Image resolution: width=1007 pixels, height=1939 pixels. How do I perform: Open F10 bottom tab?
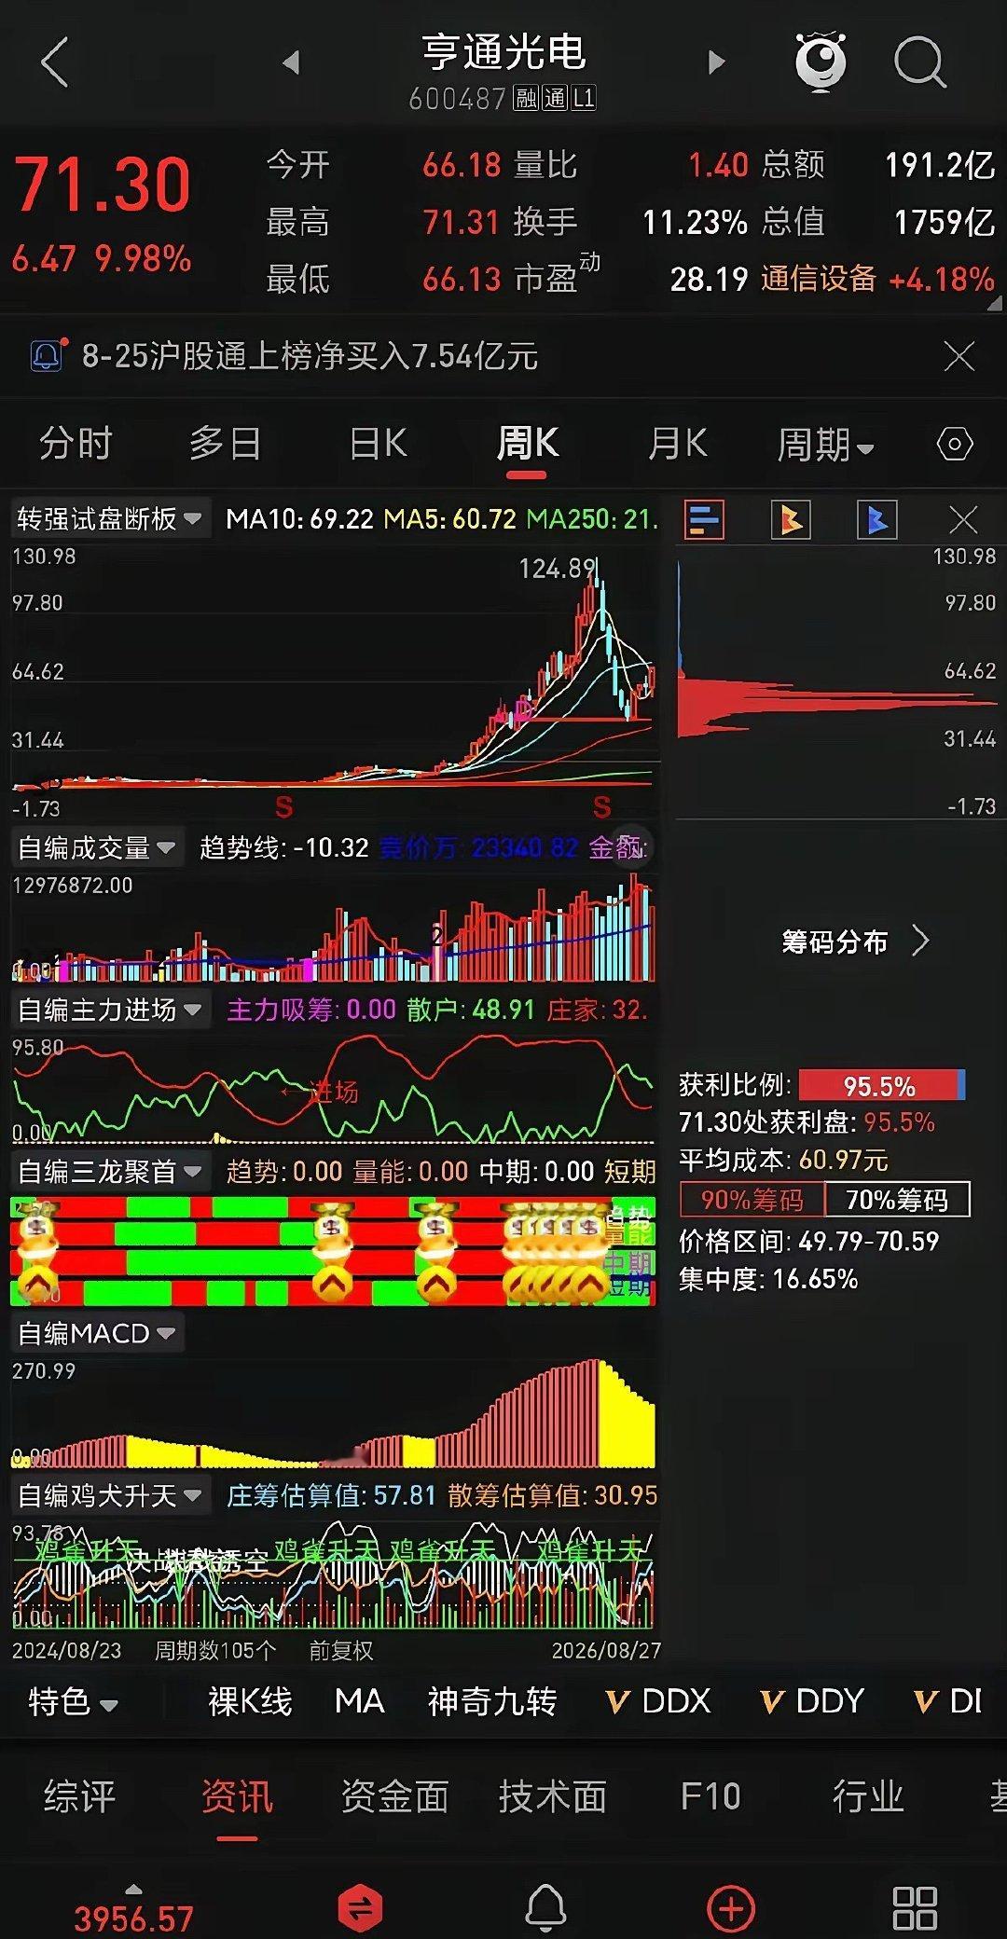[710, 1796]
